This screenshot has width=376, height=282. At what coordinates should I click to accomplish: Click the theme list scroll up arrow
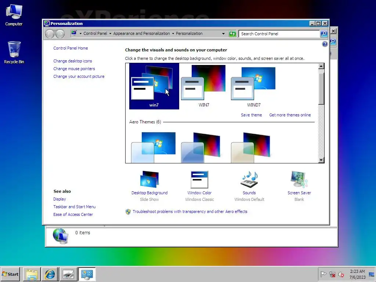pos(321,66)
